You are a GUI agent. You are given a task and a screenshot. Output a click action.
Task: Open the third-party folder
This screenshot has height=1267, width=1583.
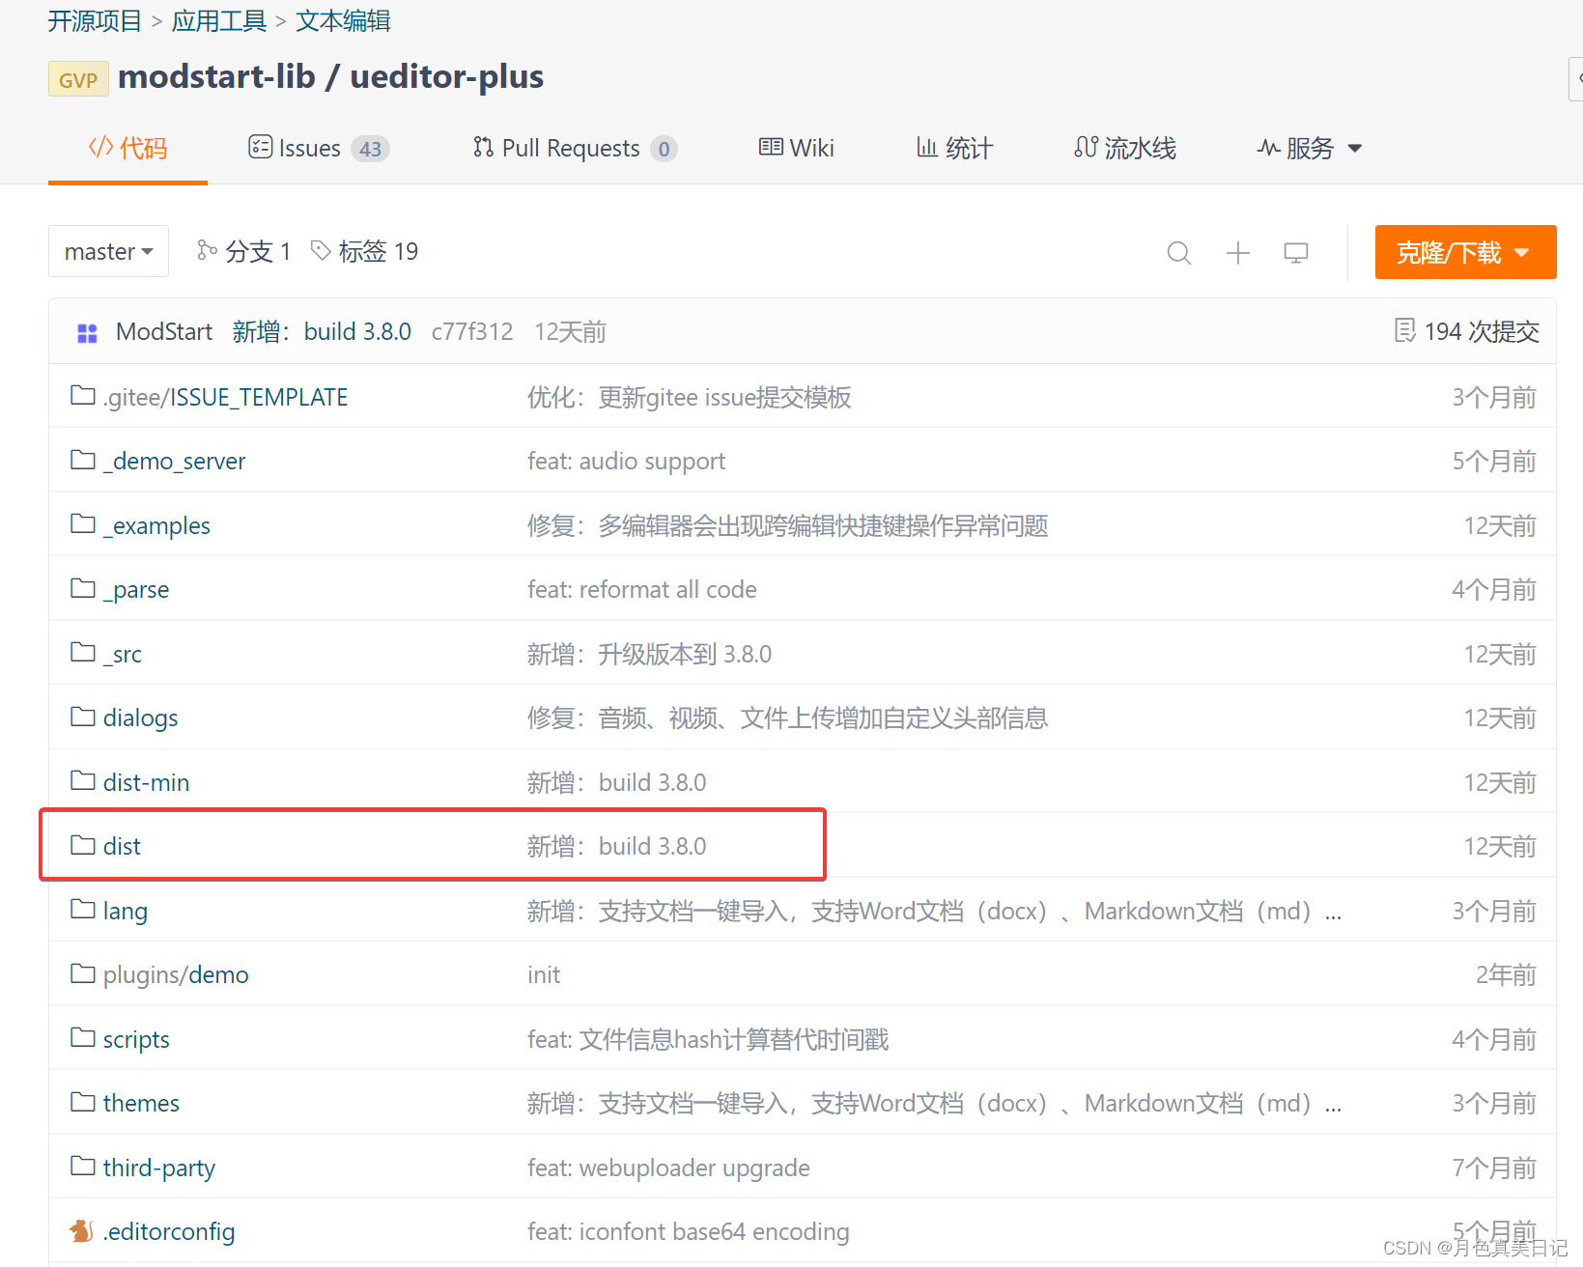(158, 1168)
